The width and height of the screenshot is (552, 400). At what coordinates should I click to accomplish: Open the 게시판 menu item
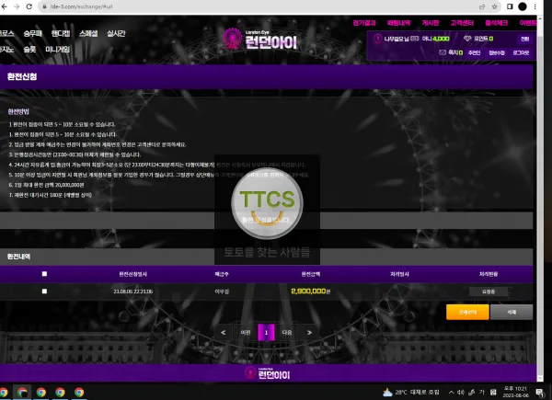pos(431,23)
